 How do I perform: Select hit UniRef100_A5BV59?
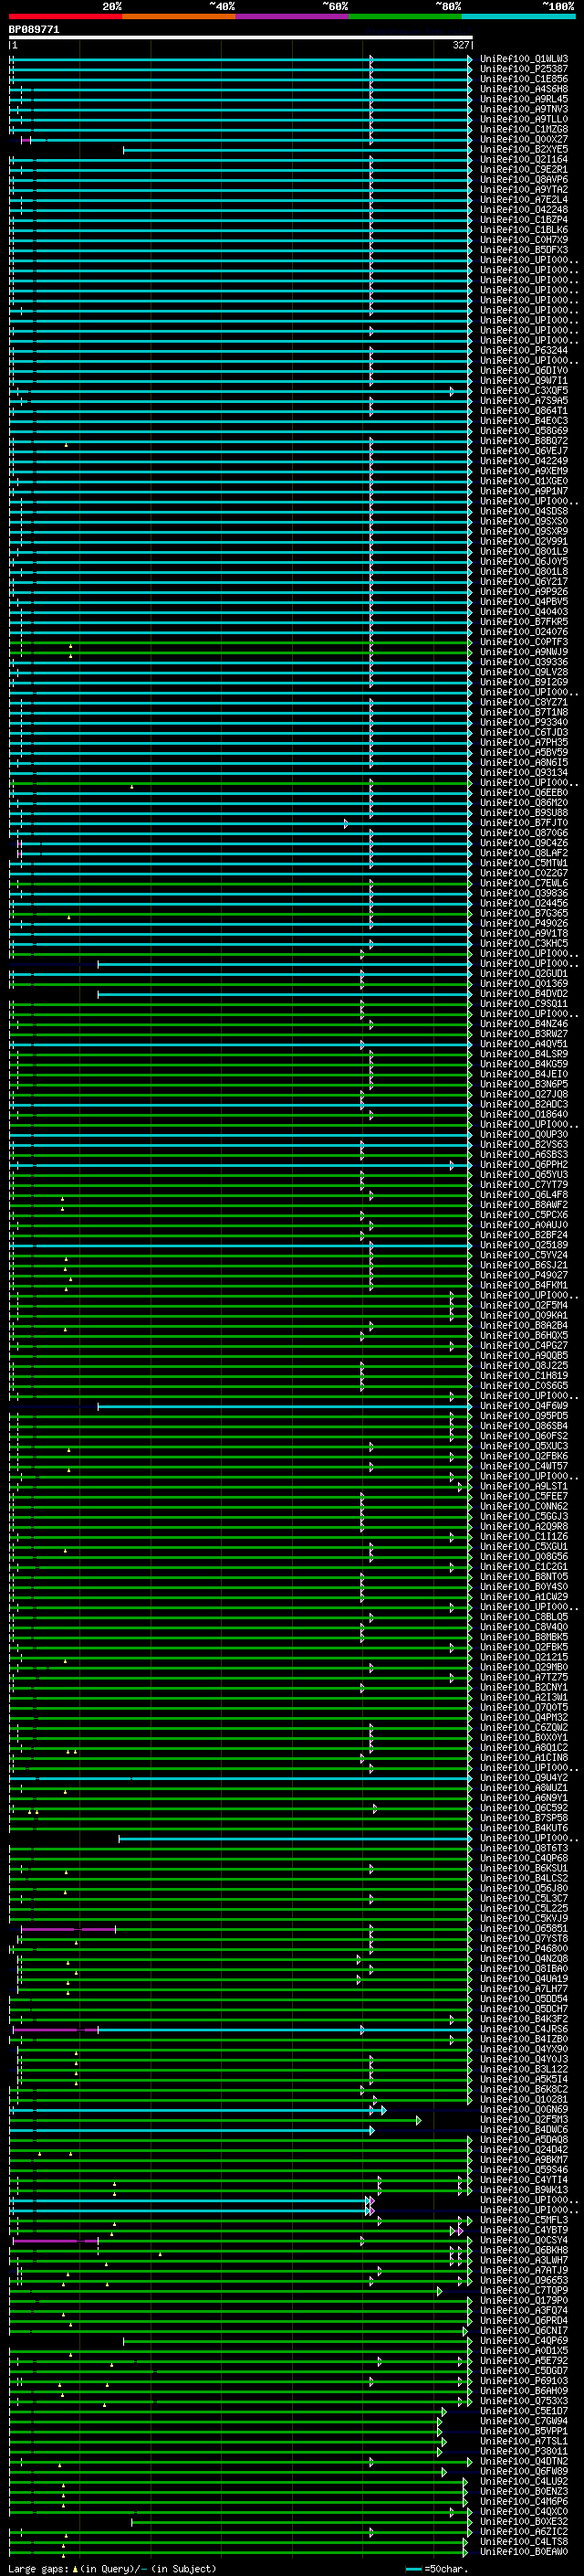click(523, 753)
